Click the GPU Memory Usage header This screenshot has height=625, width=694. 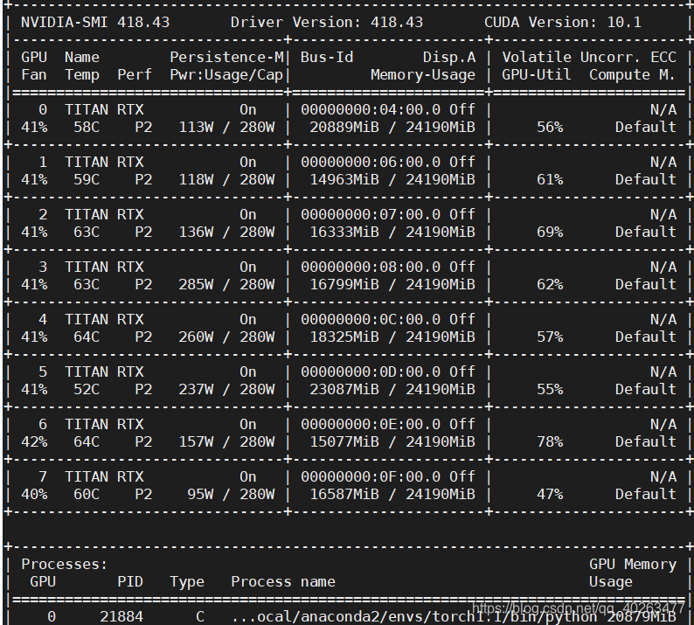633,573
